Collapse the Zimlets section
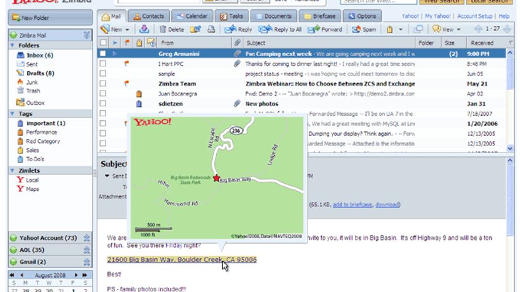The height and width of the screenshot is (292, 520). click(x=13, y=171)
